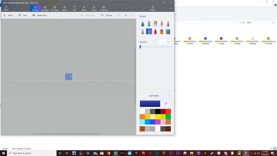Image resolution: width=277 pixels, height=156 pixels.
Task: Select wood_colored_red.png in File Explorer
Action: point(221,41)
